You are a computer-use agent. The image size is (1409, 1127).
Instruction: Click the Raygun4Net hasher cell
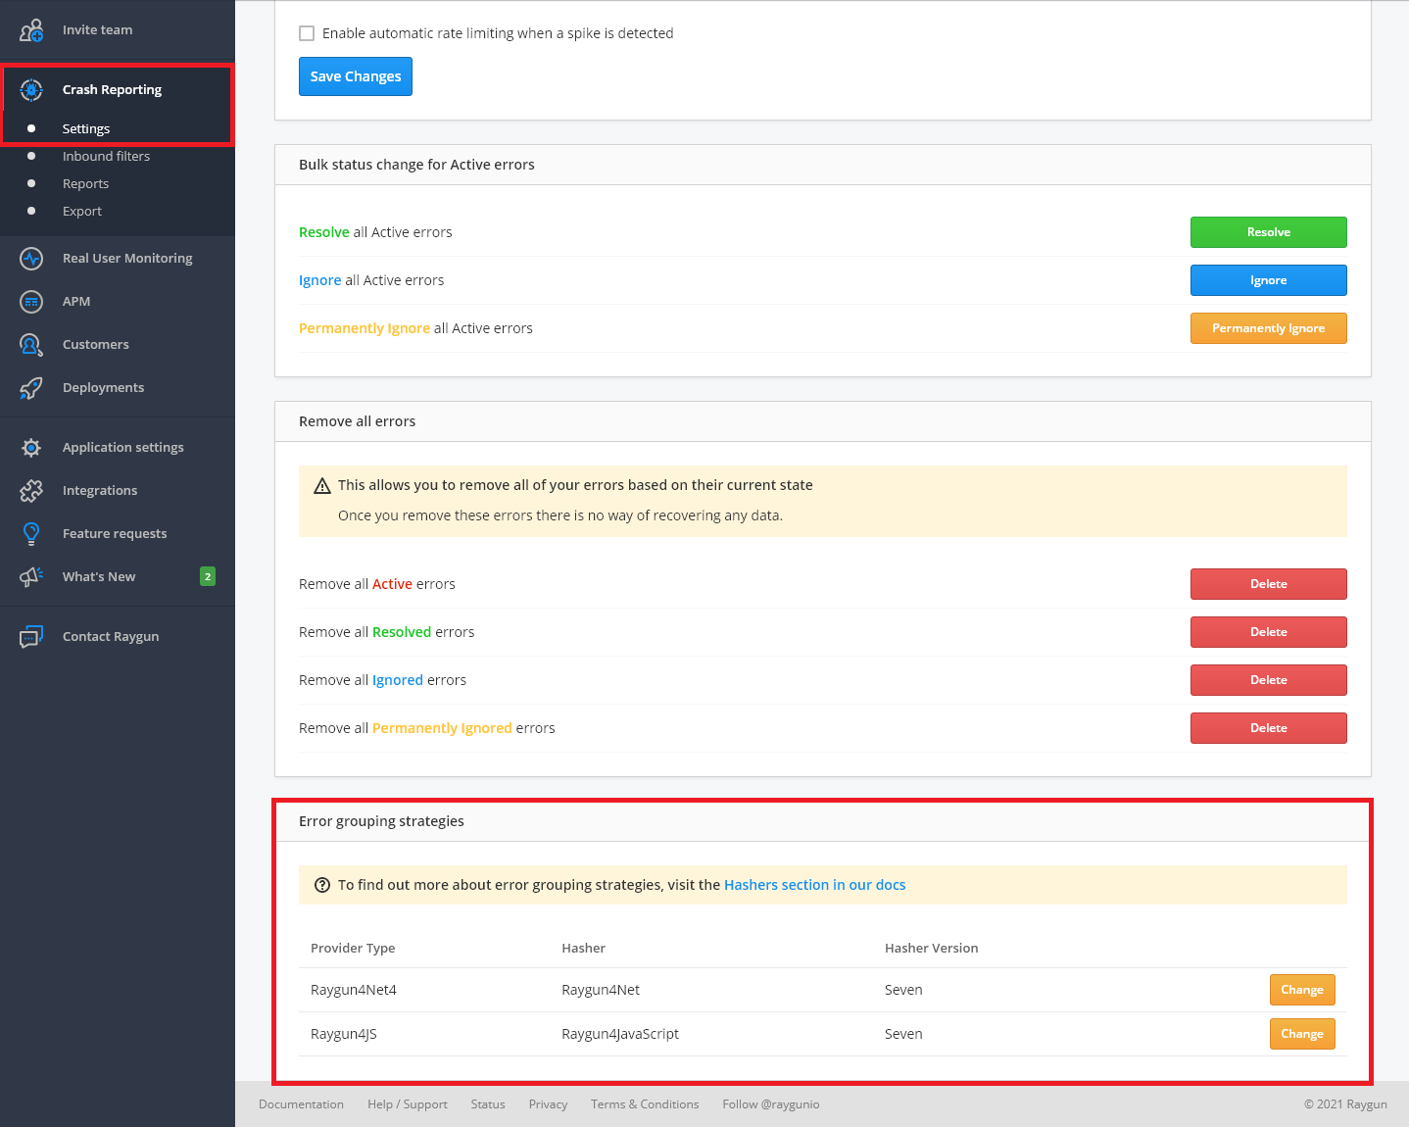601,990
